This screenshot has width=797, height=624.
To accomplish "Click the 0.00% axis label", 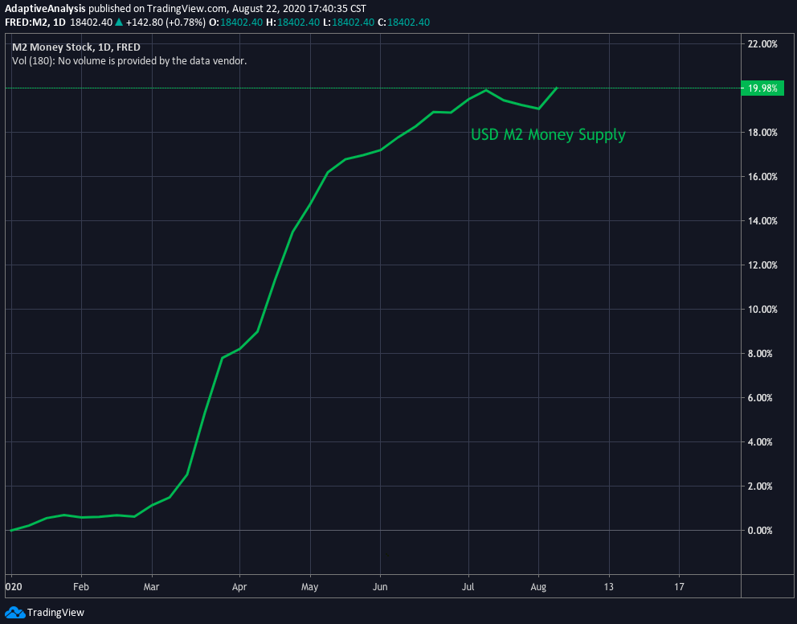I will pos(760,531).
